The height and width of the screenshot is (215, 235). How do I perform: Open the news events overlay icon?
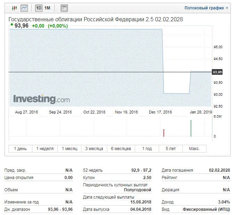click(64, 8)
